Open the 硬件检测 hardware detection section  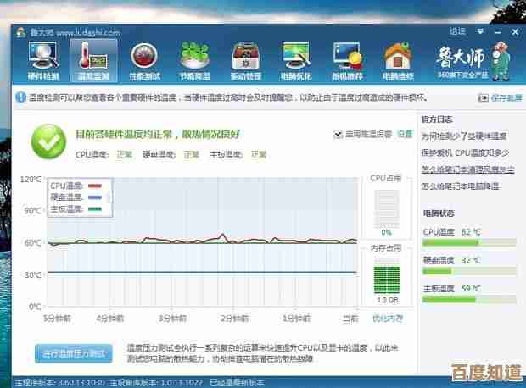(x=43, y=61)
